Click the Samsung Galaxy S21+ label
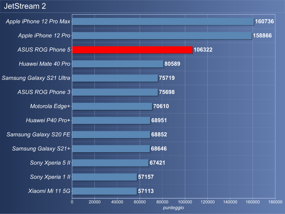The image size is (285, 214). pos(41,149)
